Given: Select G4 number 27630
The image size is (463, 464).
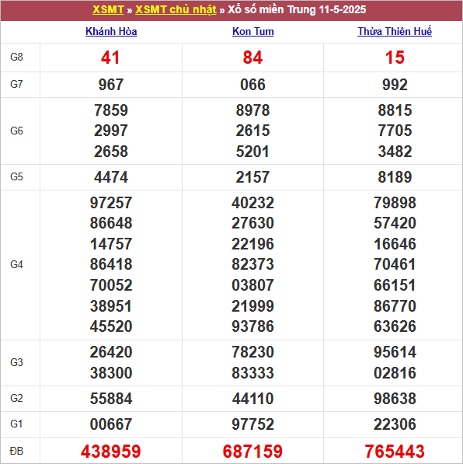Looking at the screenshot, I should click(x=252, y=223).
